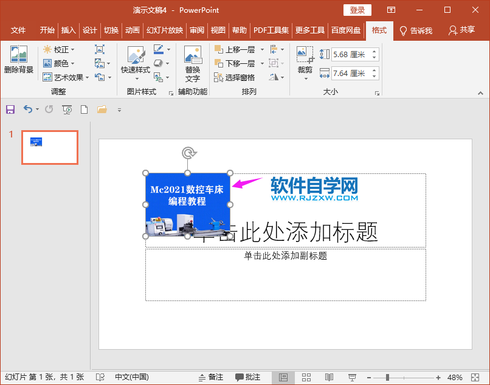This screenshot has width=490, height=385.
Task: Click the 登录 (Sign in) button
Action: click(x=357, y=10)
